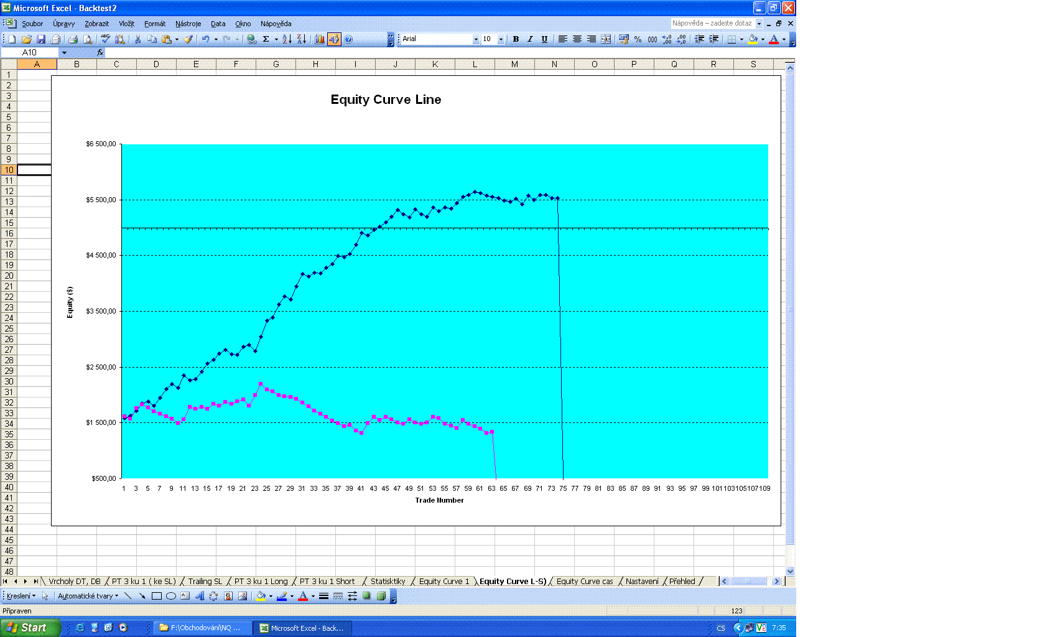Image resolution: width=1045 pixels, height=637 pixels.
Task: Open the Arial font dropdown
Action: [476, 39]
